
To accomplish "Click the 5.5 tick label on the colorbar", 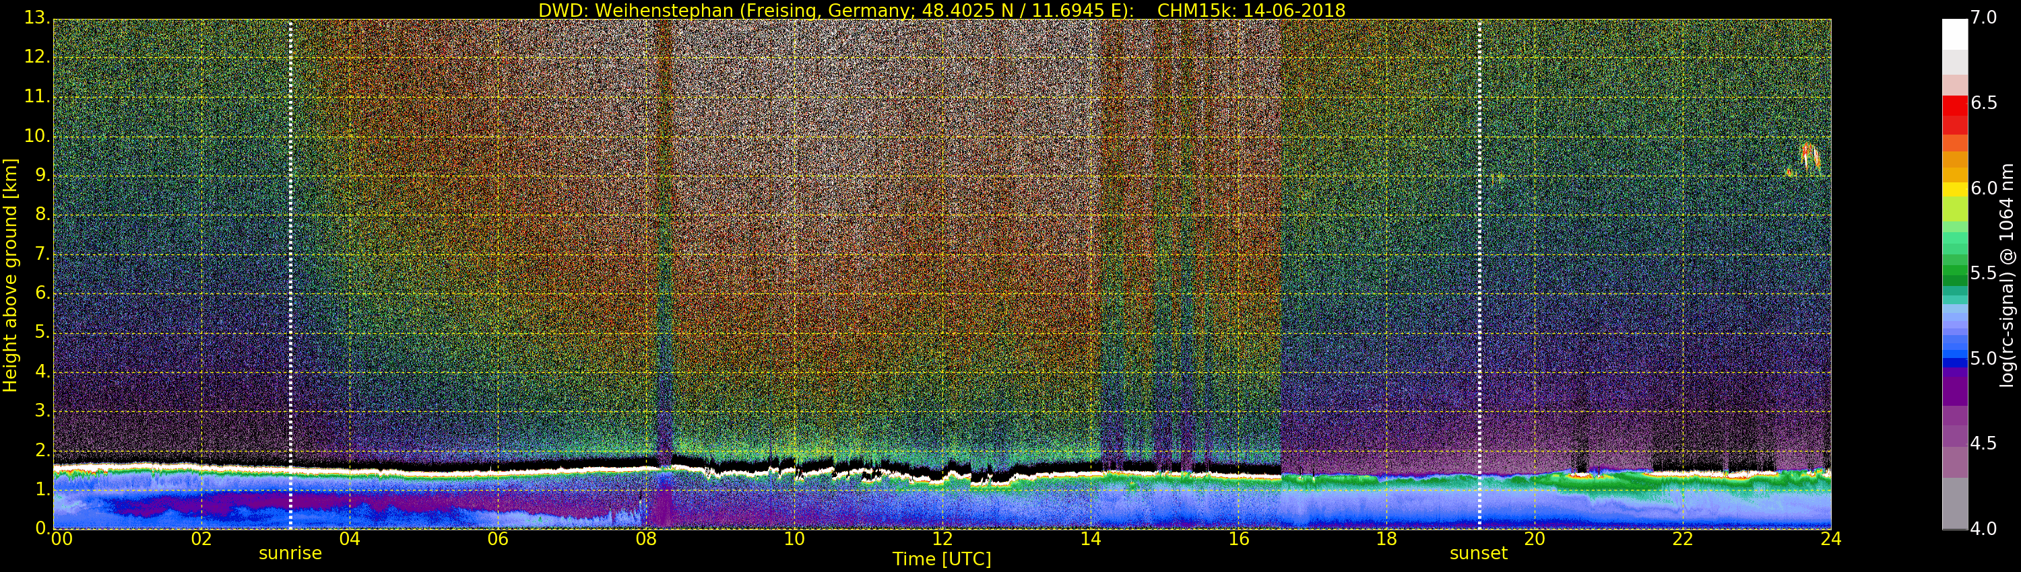I will 1983,273.
